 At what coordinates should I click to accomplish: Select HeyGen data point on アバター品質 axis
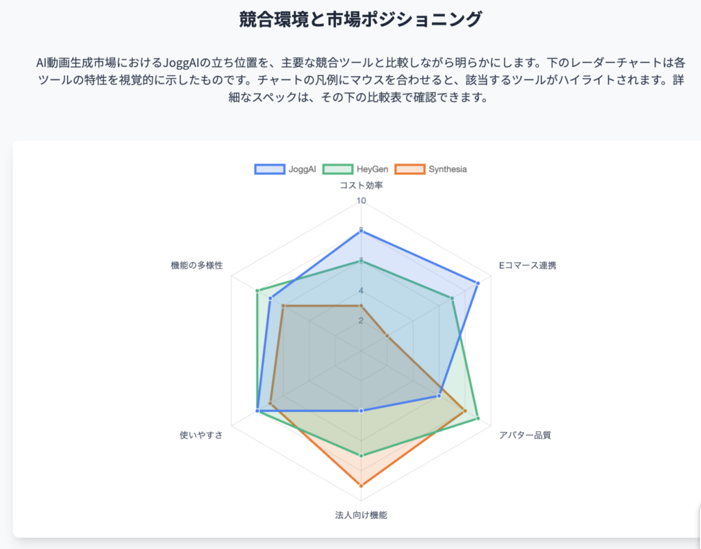coord(478,418)
